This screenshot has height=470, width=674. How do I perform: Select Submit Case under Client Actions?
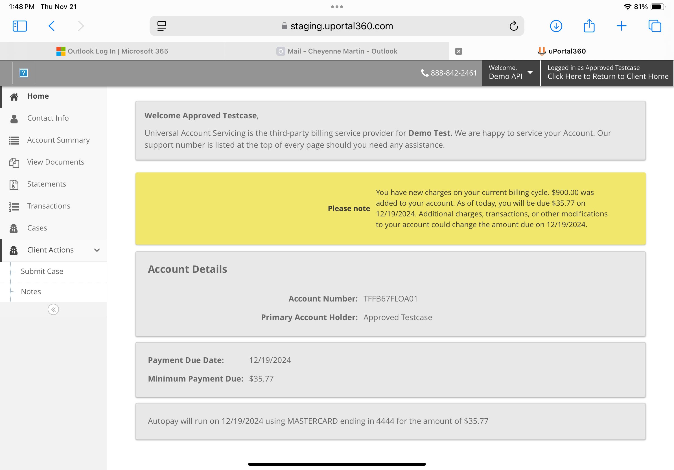(42, 271)
